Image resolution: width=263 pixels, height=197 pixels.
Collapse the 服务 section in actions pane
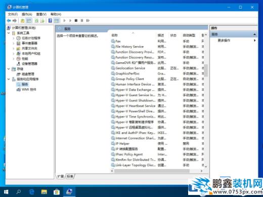point(254,34)
